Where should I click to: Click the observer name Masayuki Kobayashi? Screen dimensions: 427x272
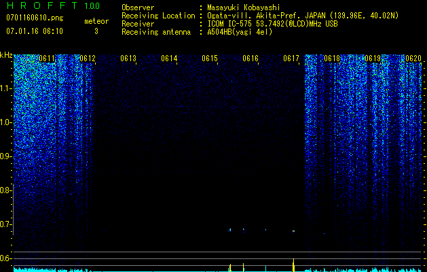pos(244,8)
